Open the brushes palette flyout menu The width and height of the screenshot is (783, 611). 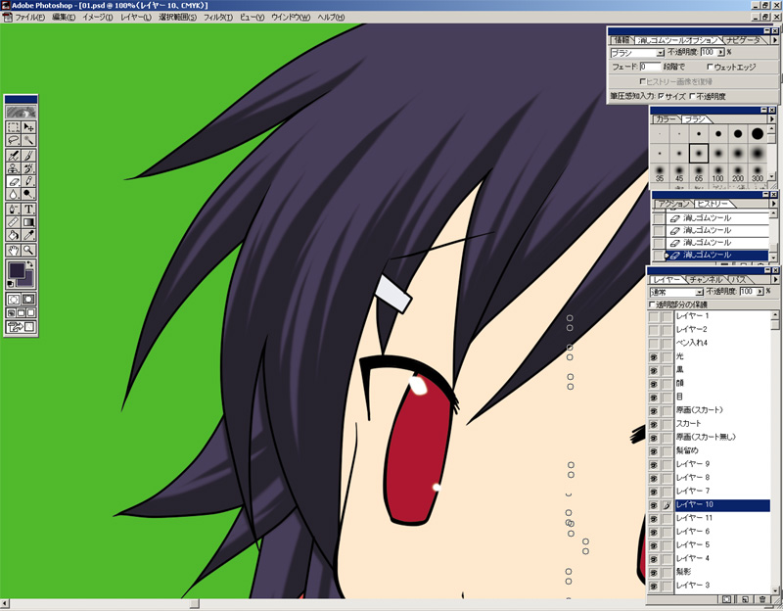pyautogui.click(x=771, y=118)
